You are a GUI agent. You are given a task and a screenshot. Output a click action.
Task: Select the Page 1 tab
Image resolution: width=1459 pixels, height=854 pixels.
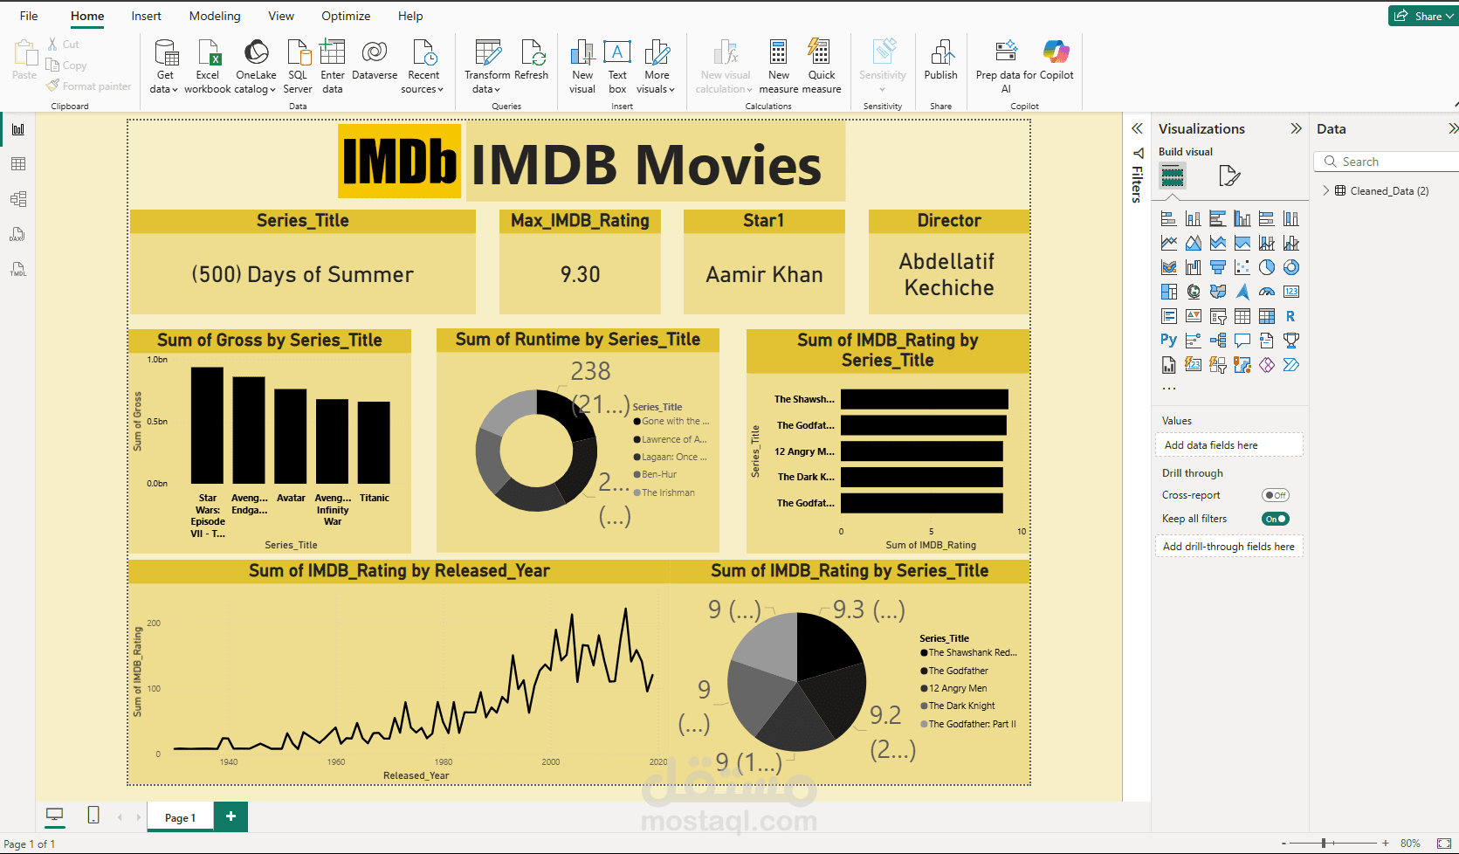(x=180, y=817)
